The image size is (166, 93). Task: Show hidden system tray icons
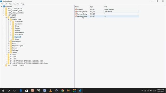(x=142, y=91)
